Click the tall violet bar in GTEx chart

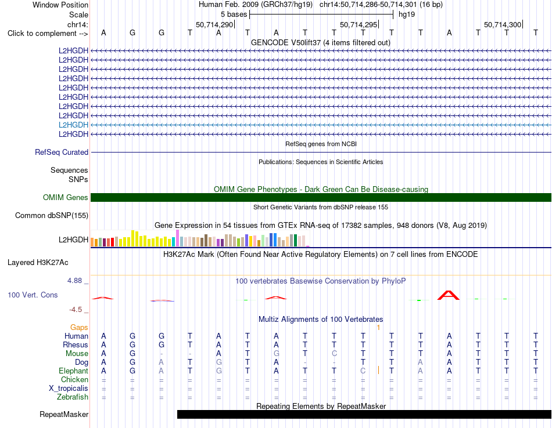(177, 238)
